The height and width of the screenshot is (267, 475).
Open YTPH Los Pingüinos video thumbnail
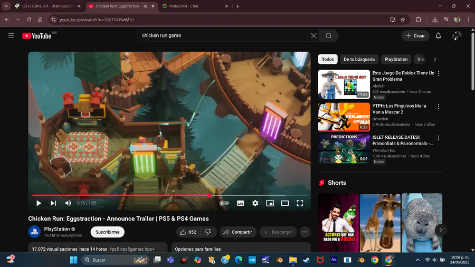point(344,117)
